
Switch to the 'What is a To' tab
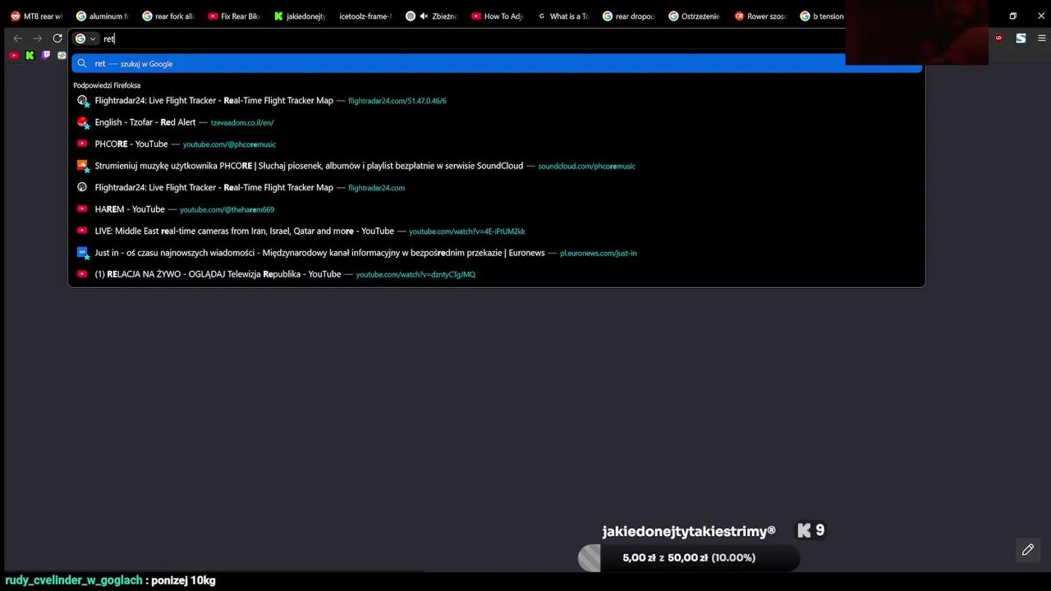coord(562,16)
